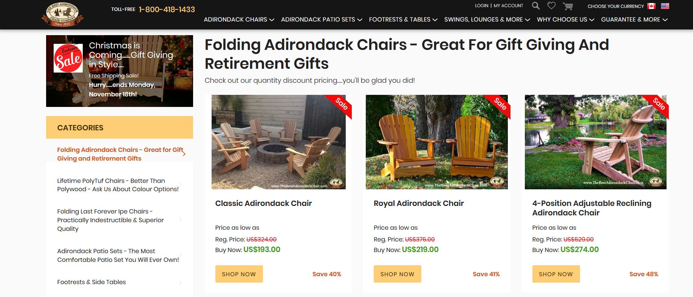Expand the Adirondack Chairs dropdown menu

(238, 19)
